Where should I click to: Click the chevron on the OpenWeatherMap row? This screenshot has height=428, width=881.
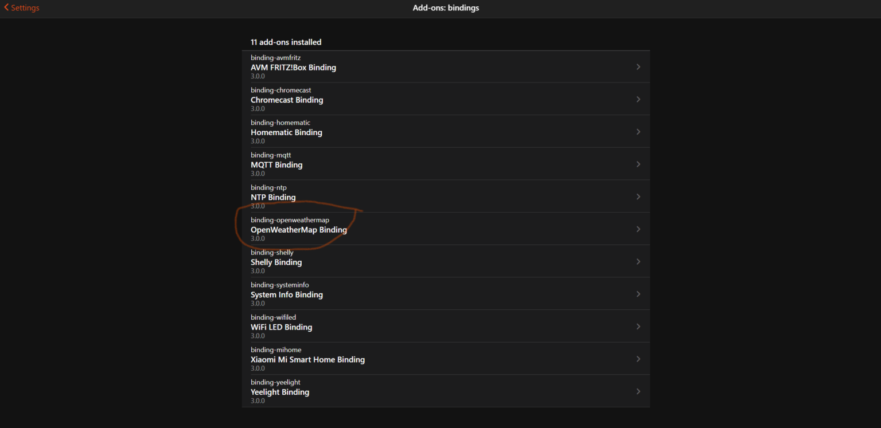click(x=638, y=229)
